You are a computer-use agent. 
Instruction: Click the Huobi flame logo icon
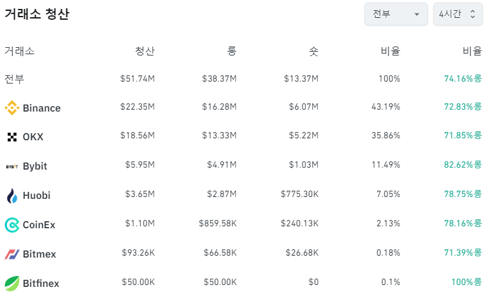pos(12,196)
